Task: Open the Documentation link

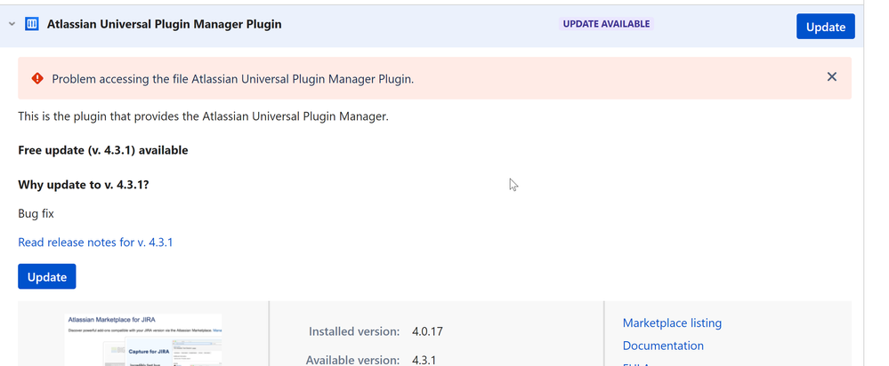Action: click(x=663, y=346)
